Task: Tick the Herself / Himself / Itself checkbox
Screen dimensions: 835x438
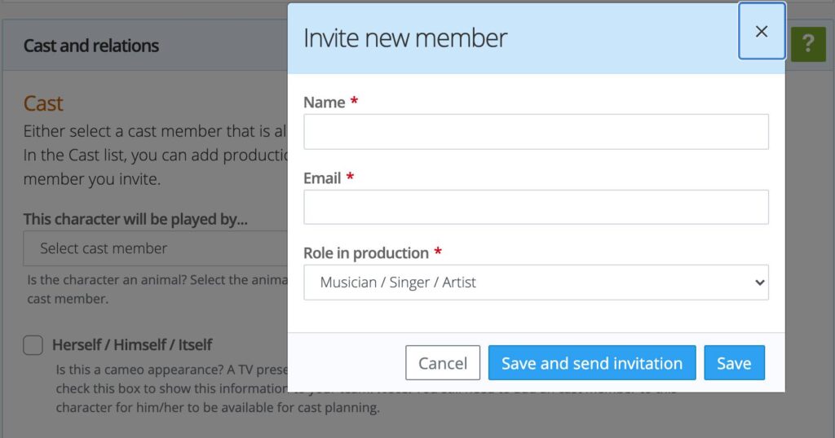Action: (33, 345)
